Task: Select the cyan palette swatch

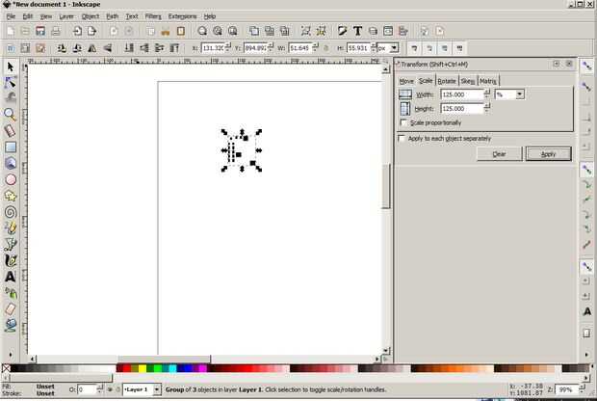Action: (x=172, y=368)
